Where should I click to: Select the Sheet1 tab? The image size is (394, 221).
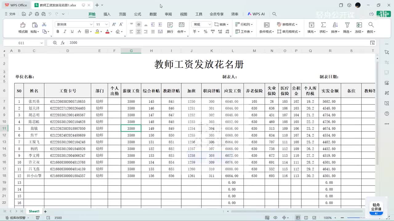pos(34,211)
